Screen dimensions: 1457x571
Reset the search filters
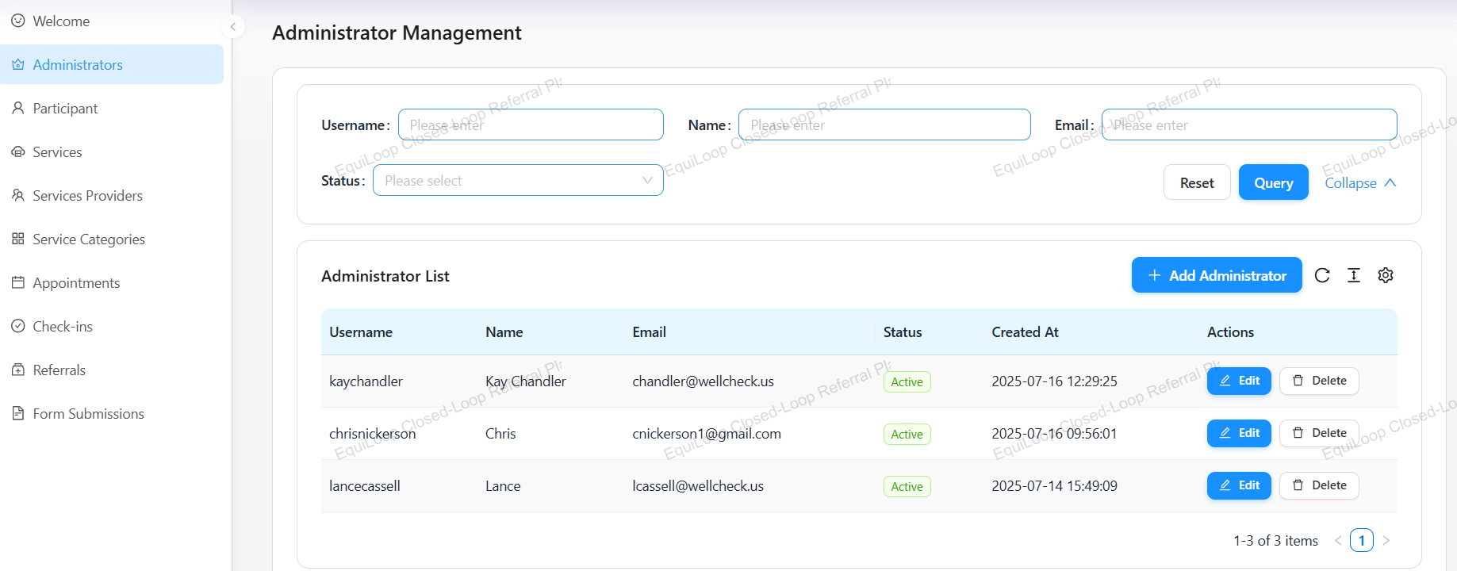pos(1196,183)
